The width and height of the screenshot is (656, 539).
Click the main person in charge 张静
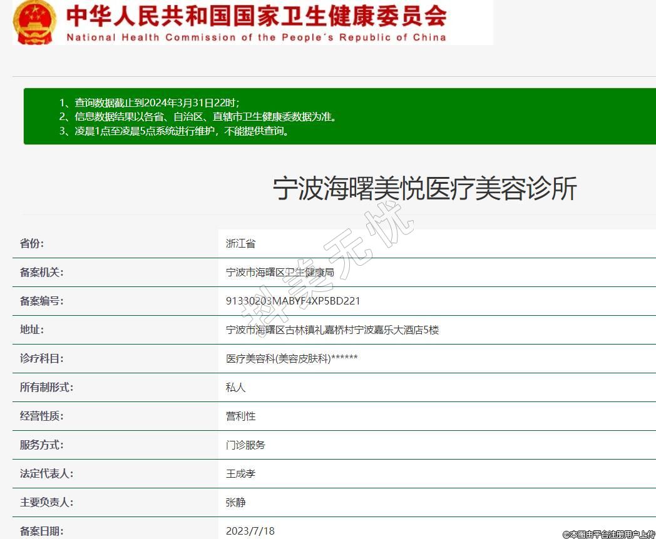[x=235, y=503]
